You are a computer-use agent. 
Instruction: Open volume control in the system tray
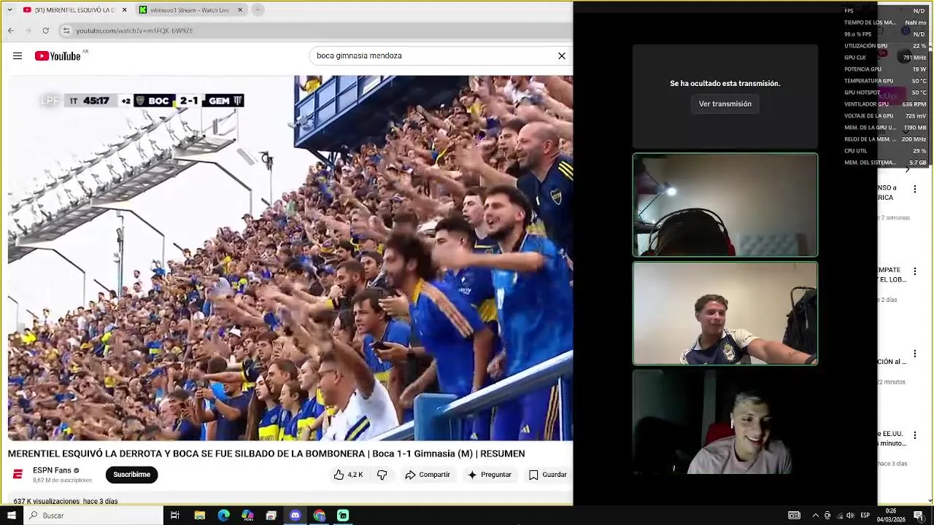[x=850, y=516]
